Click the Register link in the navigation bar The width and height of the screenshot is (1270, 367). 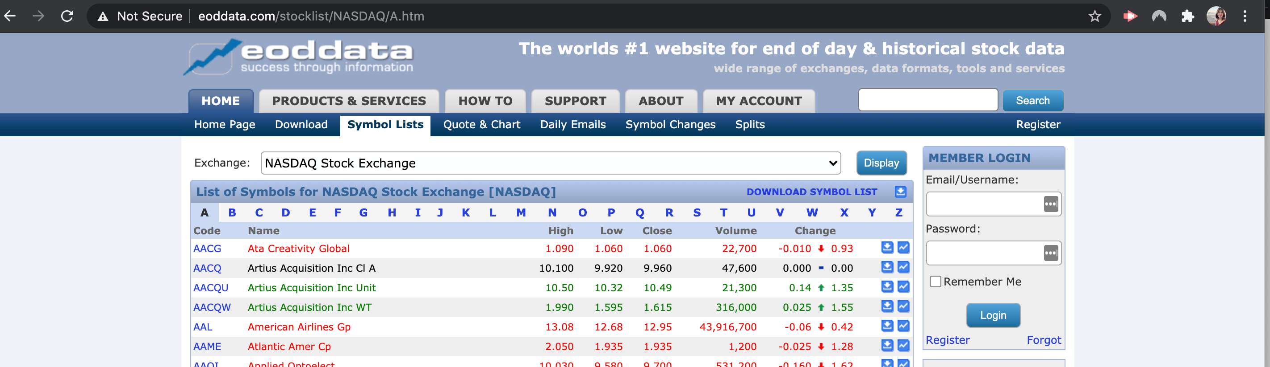click(x=1038, y=124)
